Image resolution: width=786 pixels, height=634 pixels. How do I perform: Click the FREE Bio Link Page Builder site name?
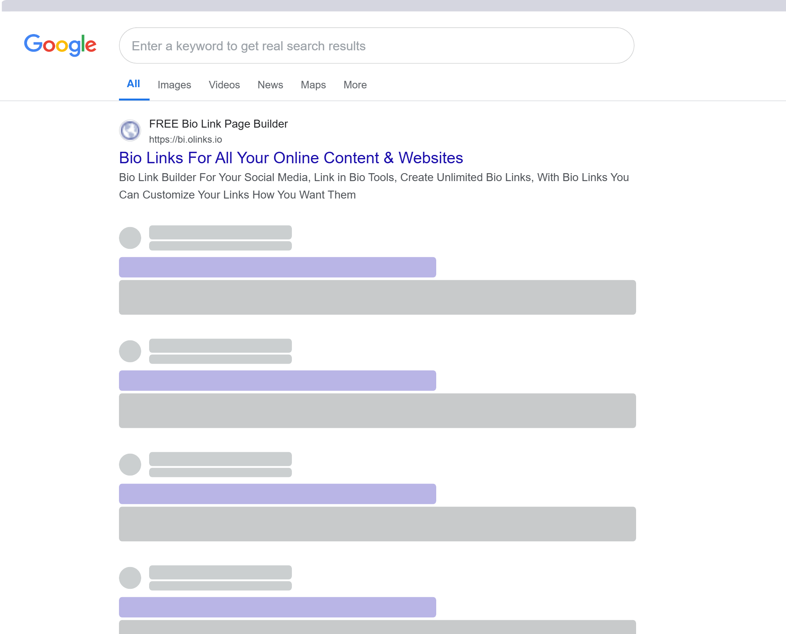pos(218,124)
